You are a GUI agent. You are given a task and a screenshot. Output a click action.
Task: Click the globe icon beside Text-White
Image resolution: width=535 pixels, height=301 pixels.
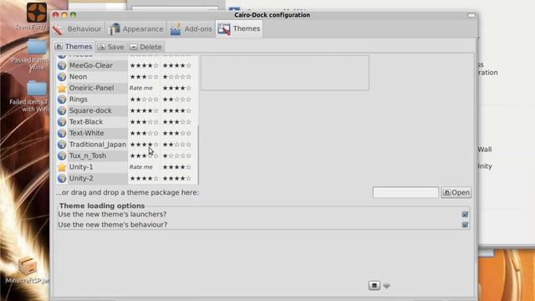click(x=62, y=133)
